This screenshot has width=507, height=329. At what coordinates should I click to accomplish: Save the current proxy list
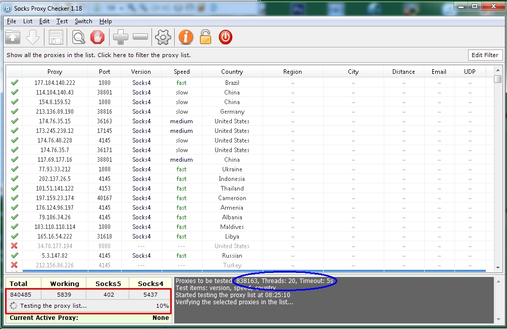[56, 36]
